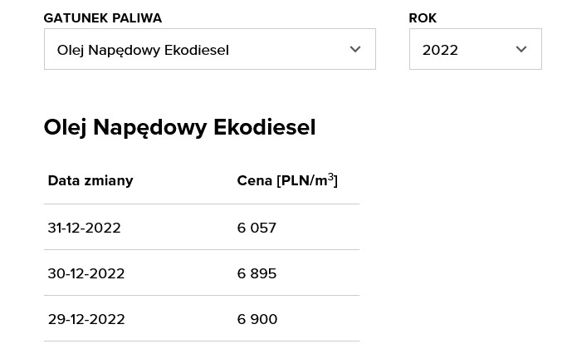
Task: Select the 29-12-2022 date cell
Action: pyautogui.click(x=86, y=319)
